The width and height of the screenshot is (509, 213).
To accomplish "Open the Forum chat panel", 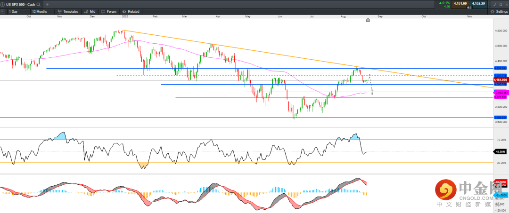I will pyautogui.click(x=108, y=11).
